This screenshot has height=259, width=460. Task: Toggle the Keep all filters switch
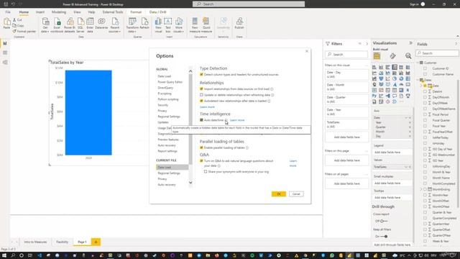(384, 236)
